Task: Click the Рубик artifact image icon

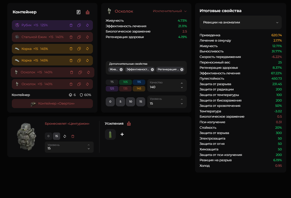Action: point(17,25)
